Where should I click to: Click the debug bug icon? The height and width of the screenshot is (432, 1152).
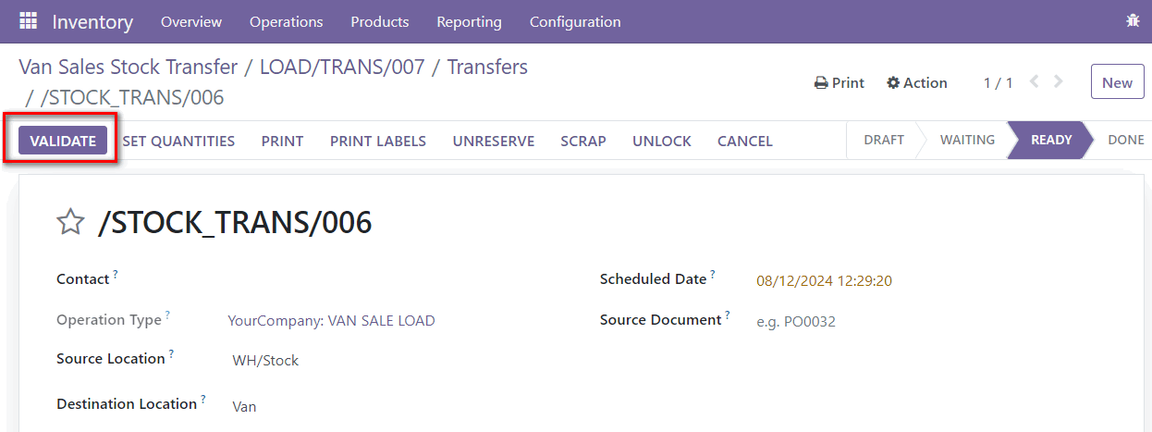click(x=1133, y=20)
